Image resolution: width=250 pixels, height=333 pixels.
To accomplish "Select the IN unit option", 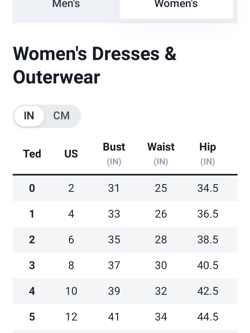I will pyautogui.click(x=29, y=116).
